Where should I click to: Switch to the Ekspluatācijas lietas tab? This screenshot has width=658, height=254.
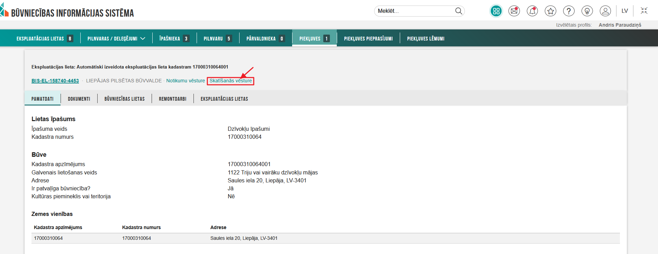point(224,99)
